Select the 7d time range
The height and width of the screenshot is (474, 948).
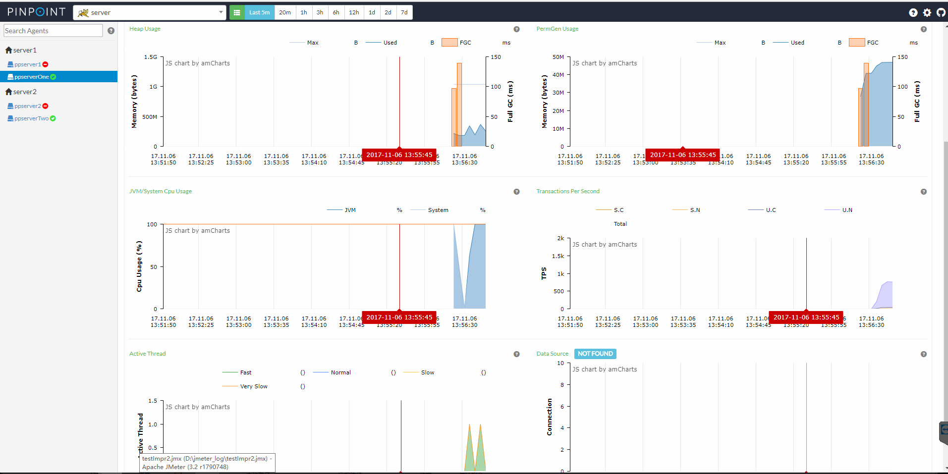pos(404,12)
